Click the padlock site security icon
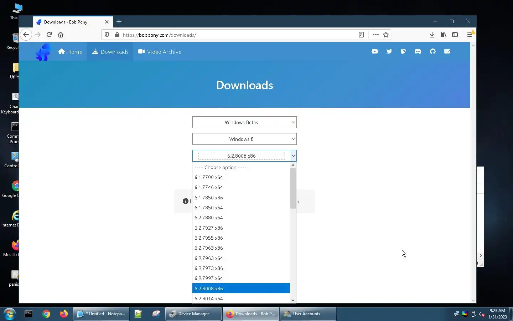This screenshot has width=513, height=321. pos(117,35)
